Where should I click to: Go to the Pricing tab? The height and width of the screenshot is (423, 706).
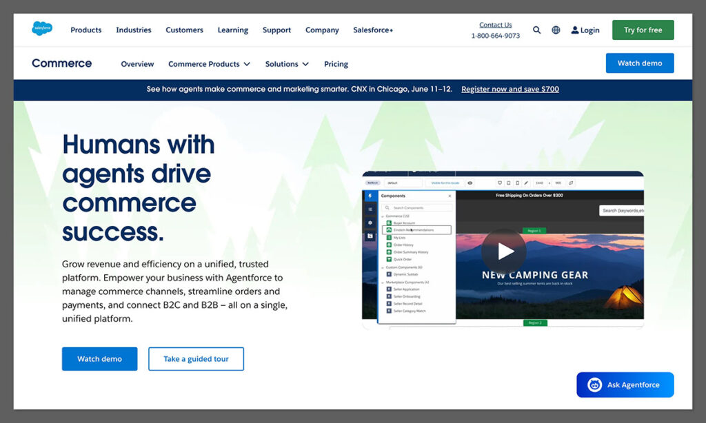tap(336, 64)
